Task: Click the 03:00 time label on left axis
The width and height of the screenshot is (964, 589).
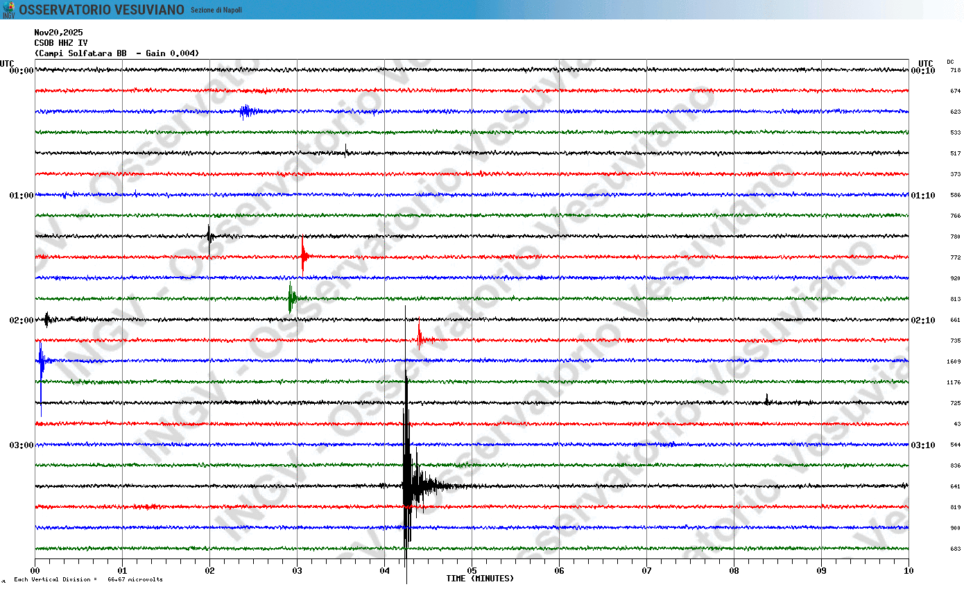Action: coord(21,445)
